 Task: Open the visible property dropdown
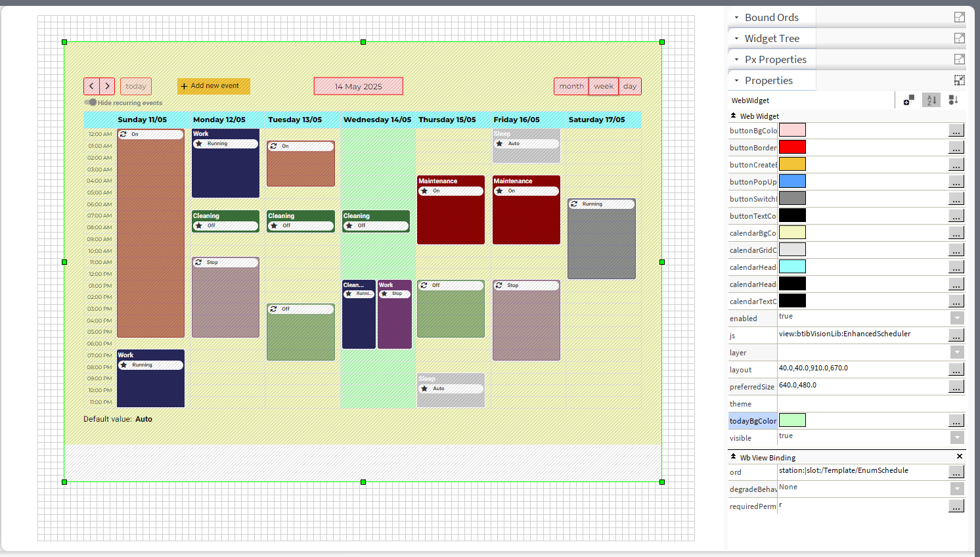(957, 437)
